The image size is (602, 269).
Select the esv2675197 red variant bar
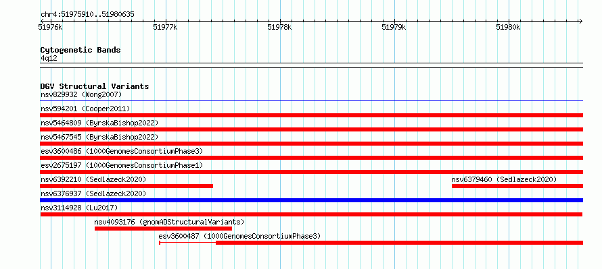coord(311,172)
